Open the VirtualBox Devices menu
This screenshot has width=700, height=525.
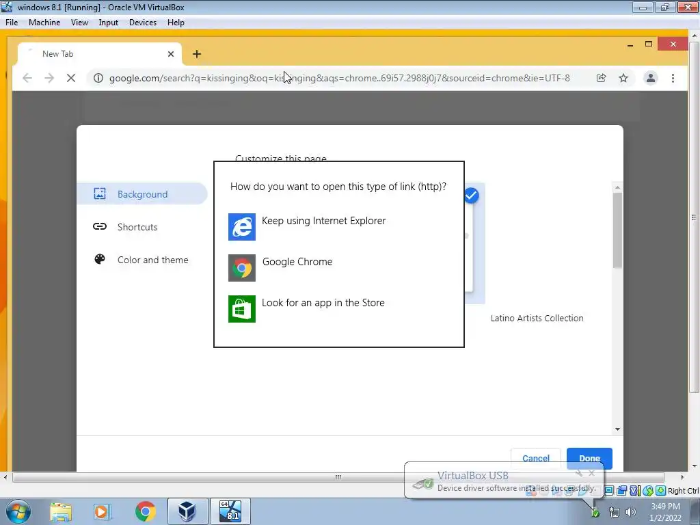[x=143, y=23]
